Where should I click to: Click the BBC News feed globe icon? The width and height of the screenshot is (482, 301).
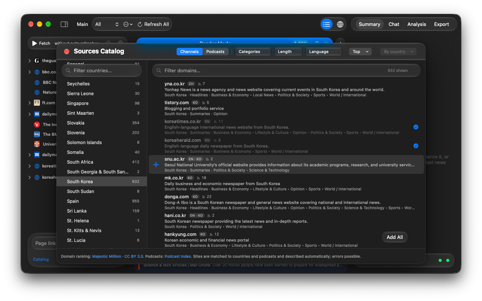click(x=37, y=82)
